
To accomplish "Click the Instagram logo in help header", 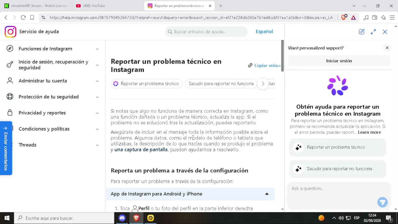I will 10,32.
